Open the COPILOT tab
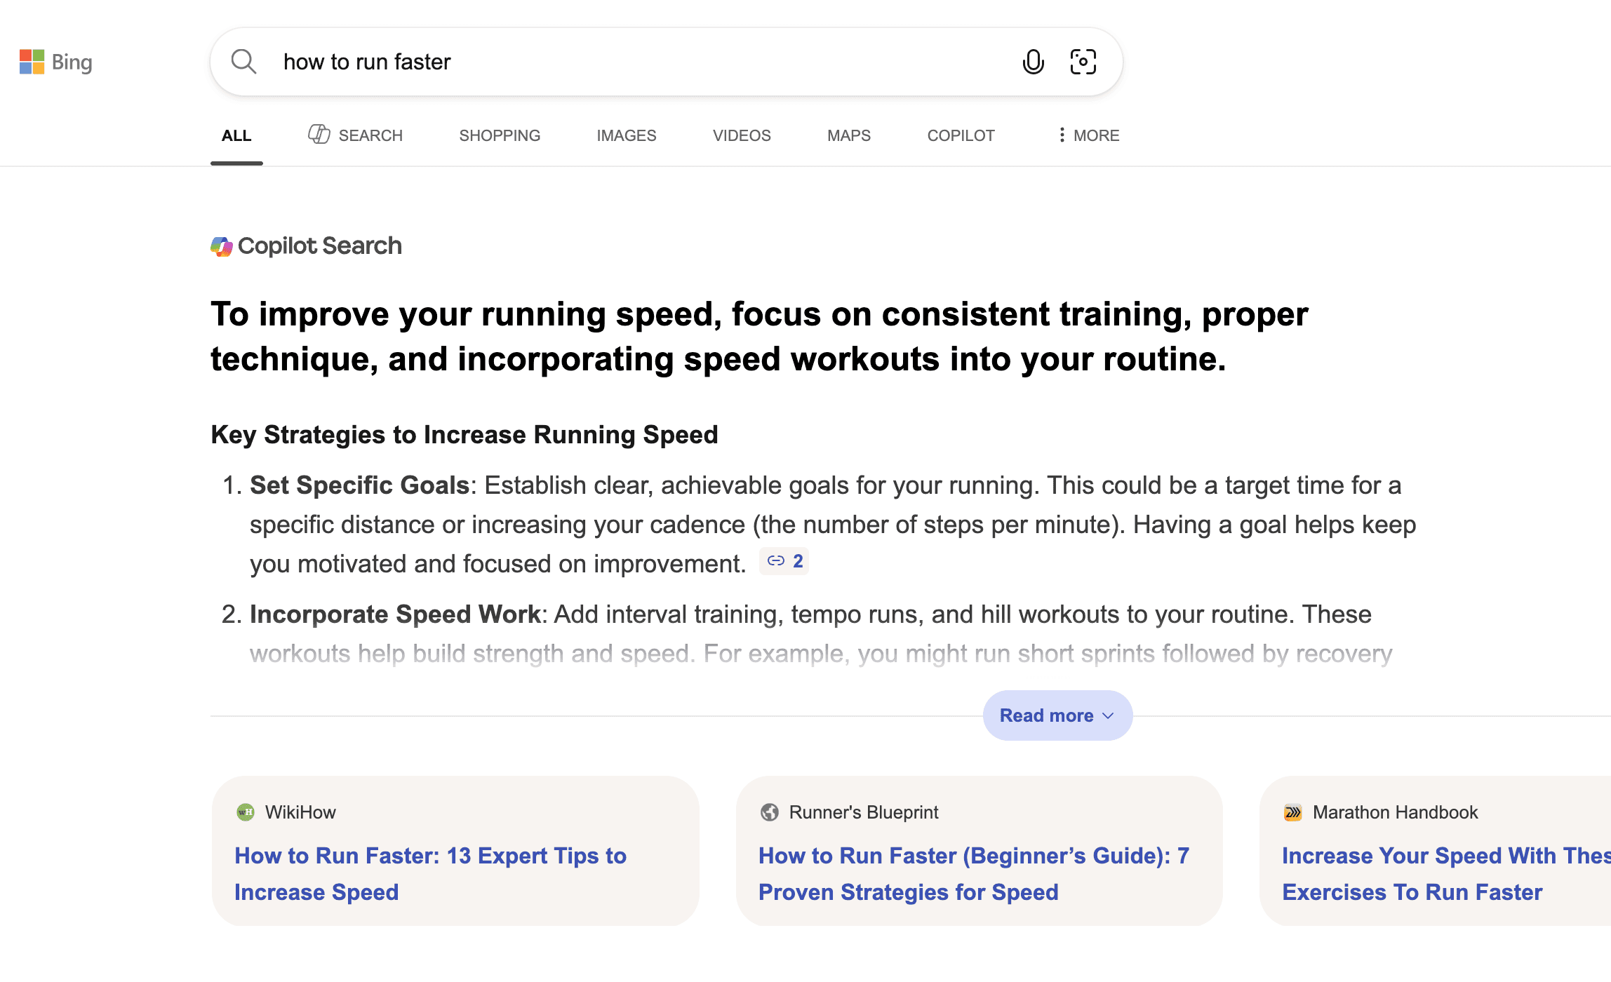This screenshot has width=1611, height=982. (x=961, y=135)
